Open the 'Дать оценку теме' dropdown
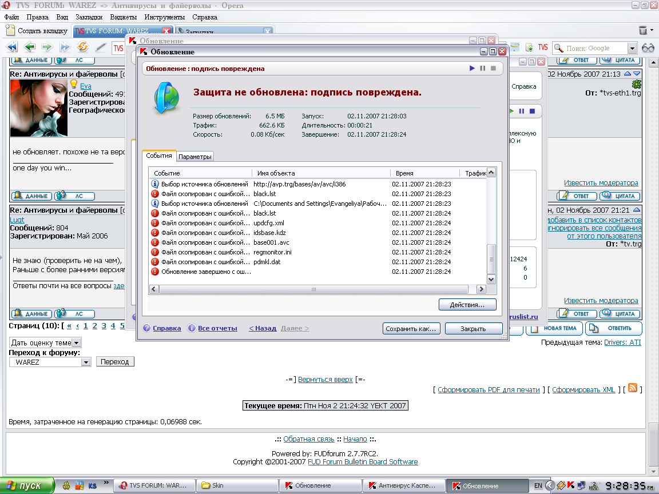The width and height of the screenshot is (659, 494). [x=76, y=342]
